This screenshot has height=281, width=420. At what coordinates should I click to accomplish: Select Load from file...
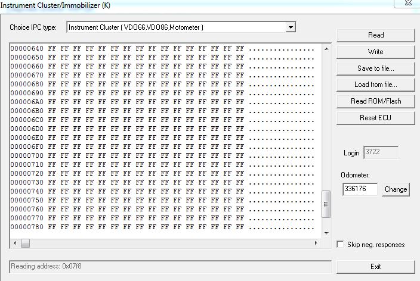coord(375,85)
